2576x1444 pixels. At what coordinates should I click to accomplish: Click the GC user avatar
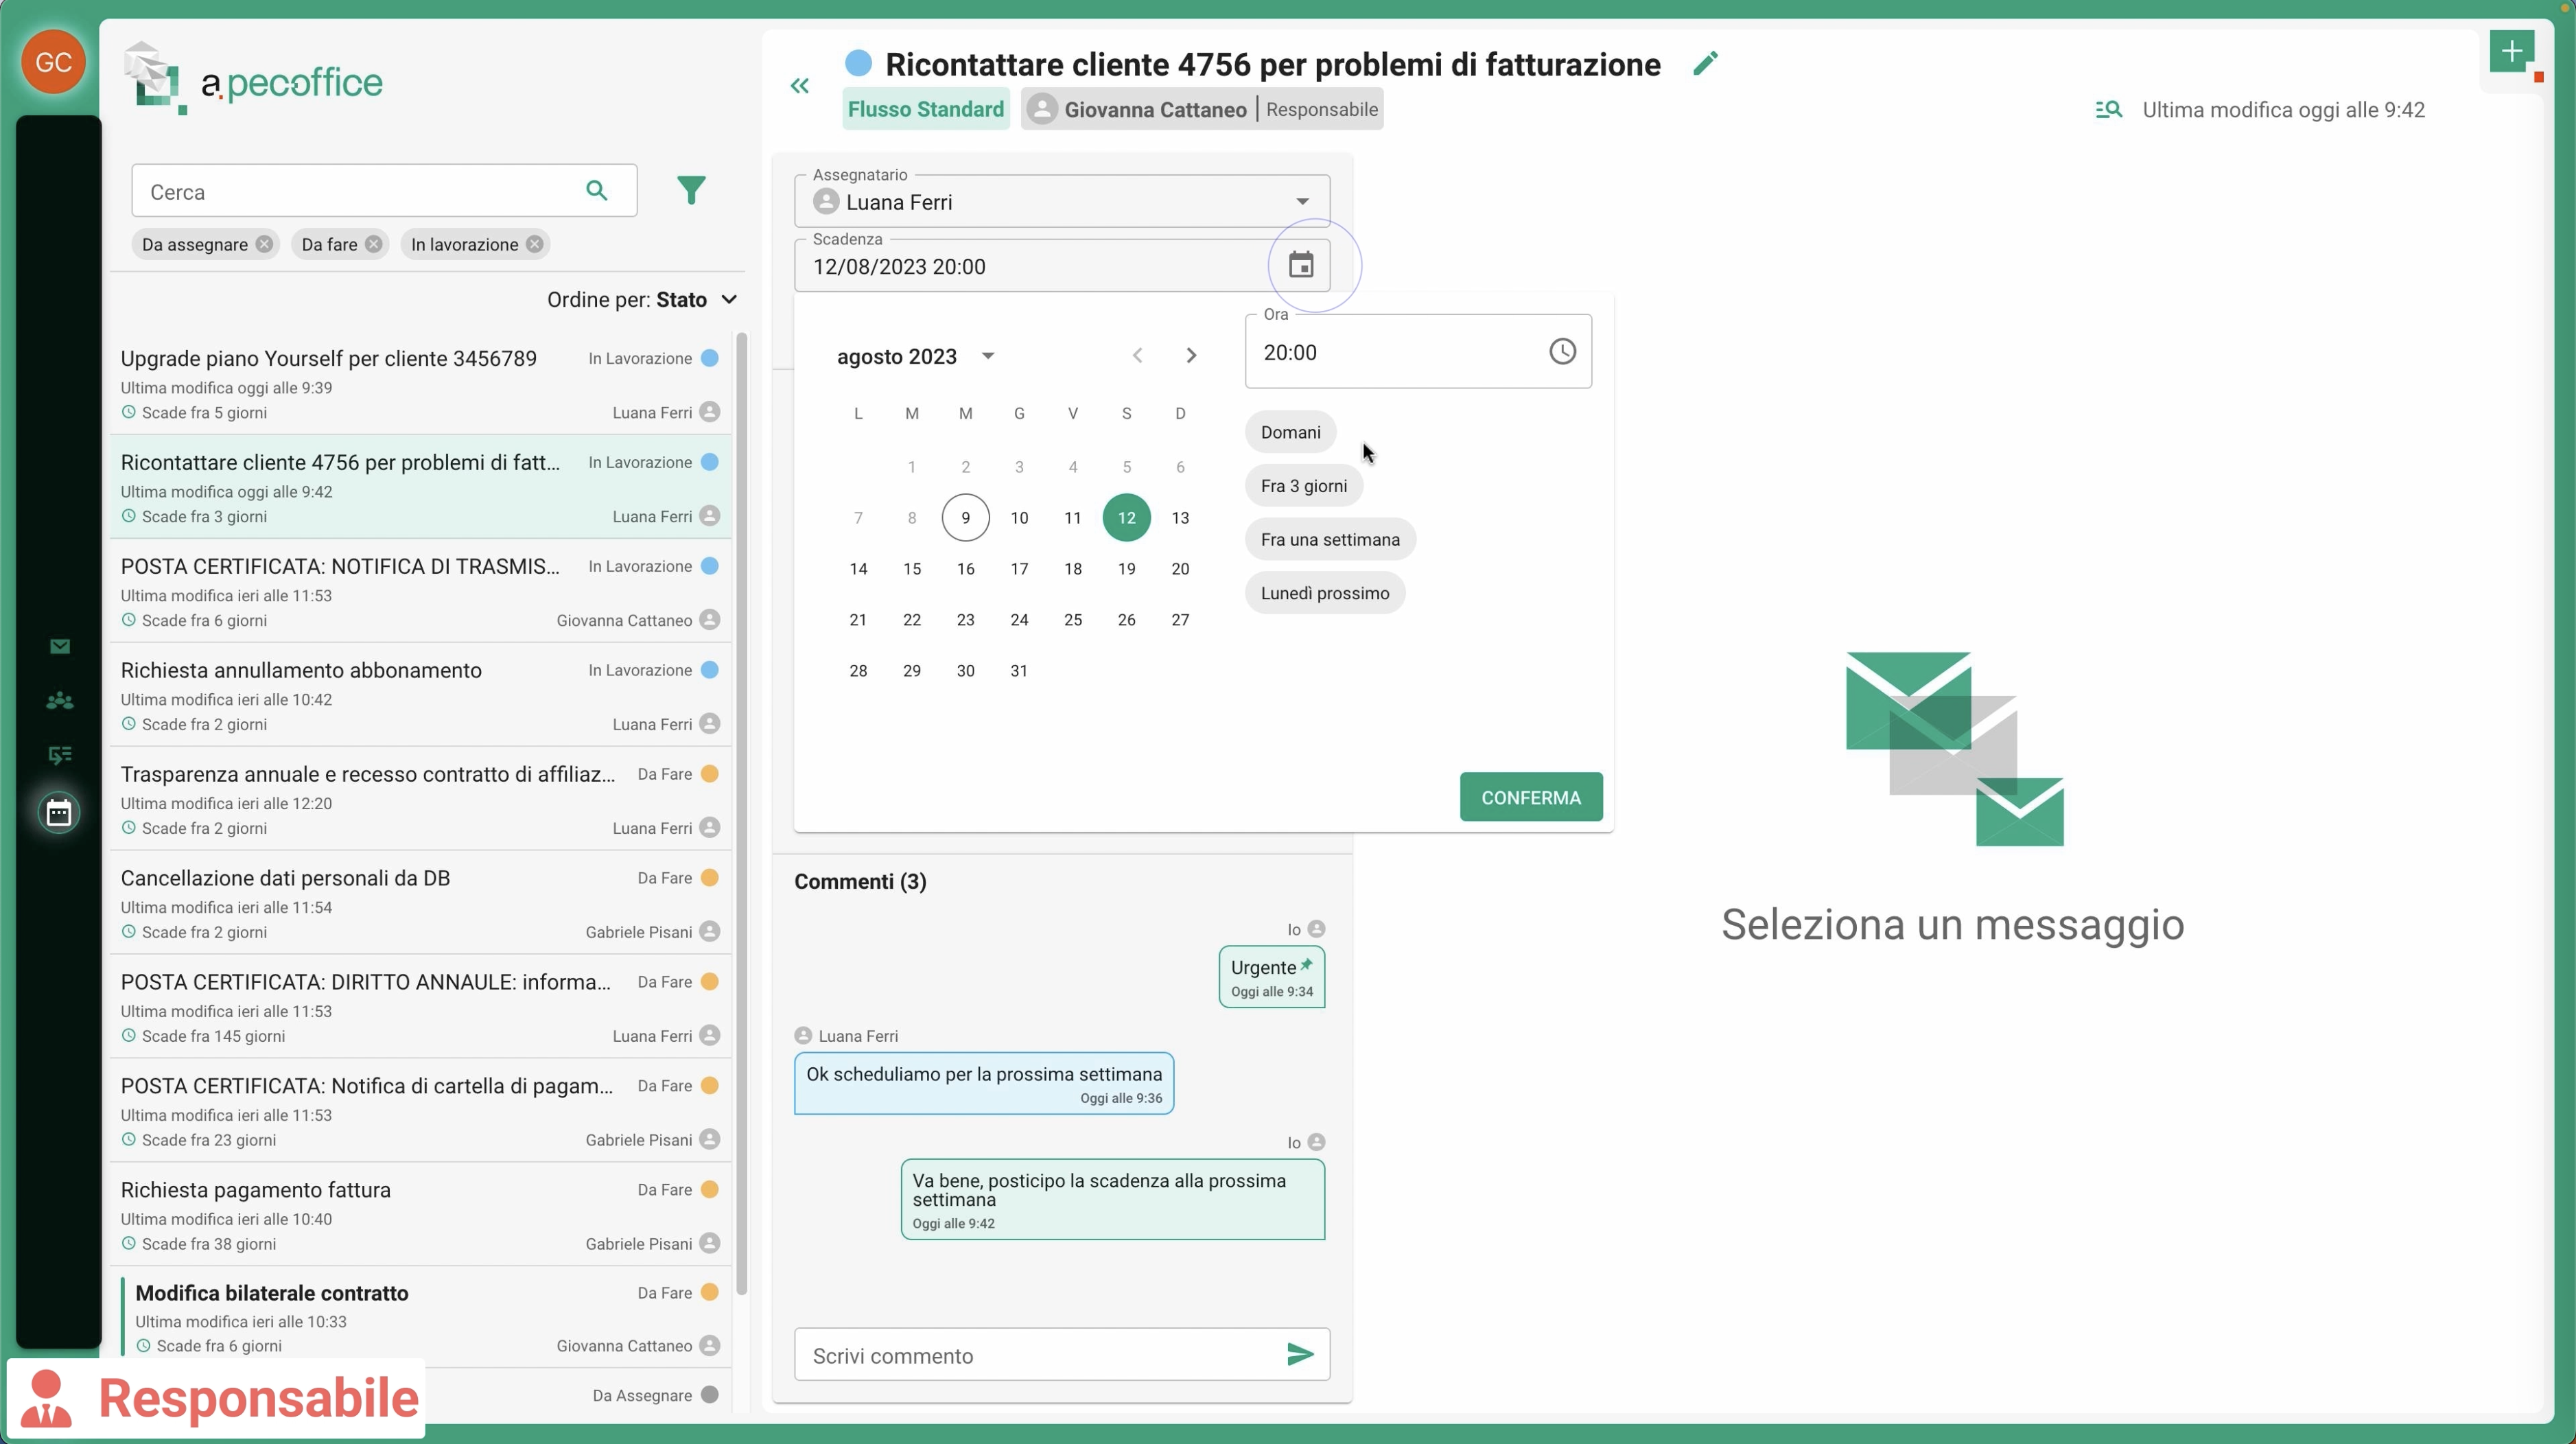53,62
